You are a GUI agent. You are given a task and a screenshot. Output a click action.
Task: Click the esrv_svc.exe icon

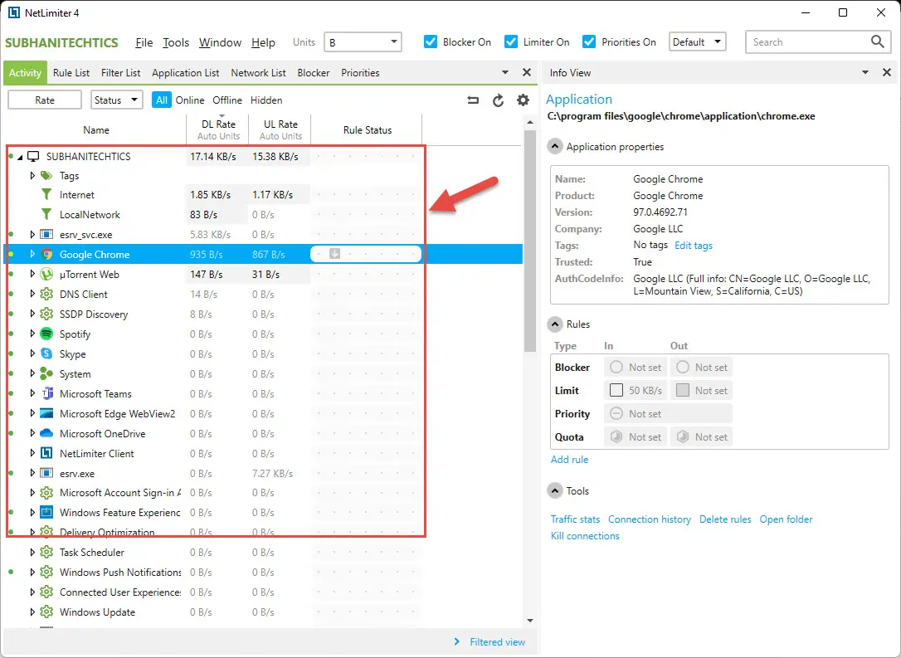(46, 235)
